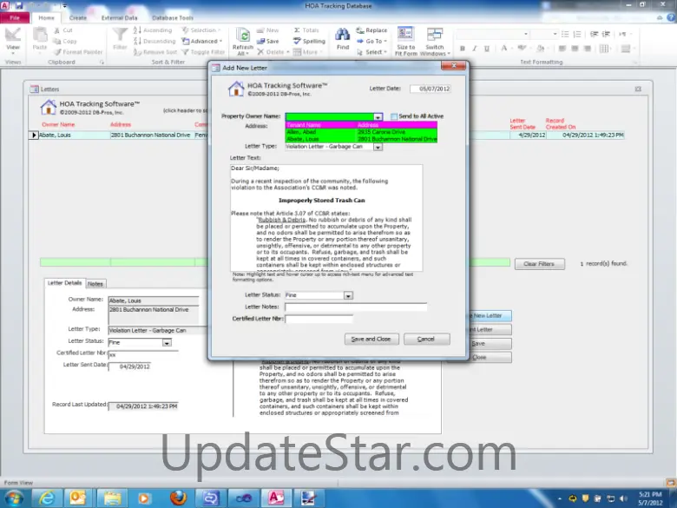Click Toggle Filter in ribbon
This screenshot has height=508, width=677.
pos(203,52)
